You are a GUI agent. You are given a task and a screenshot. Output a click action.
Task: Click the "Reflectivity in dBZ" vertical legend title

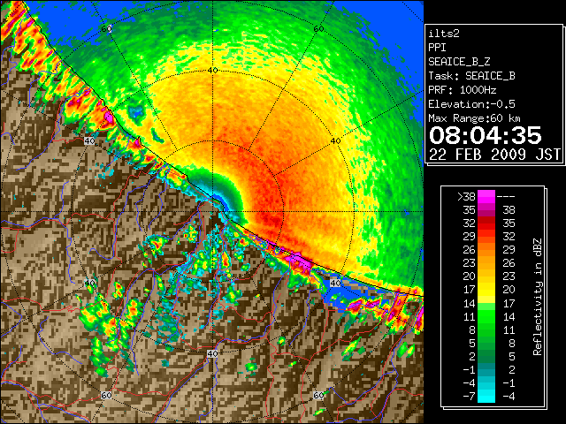tap(538, 297)
